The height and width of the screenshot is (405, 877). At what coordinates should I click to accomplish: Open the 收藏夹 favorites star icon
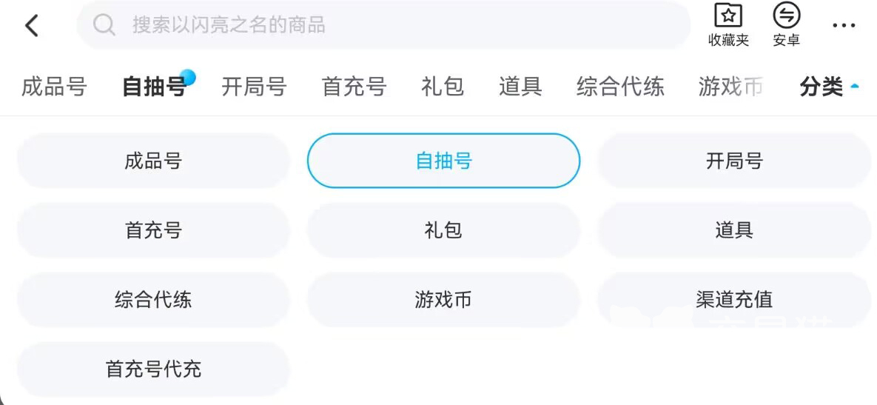[728, 16]
